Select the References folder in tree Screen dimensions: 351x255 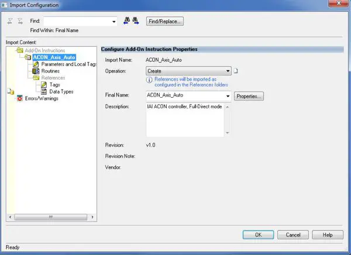[x=53, y=78]
